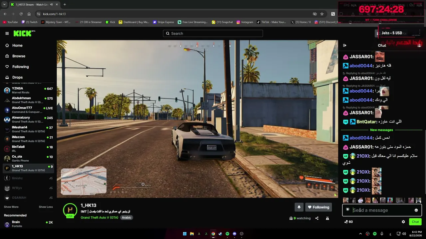Open the Dashboard | Buy Me bookmark
Screen dimensions: 426x239
[x=134, y=22]
